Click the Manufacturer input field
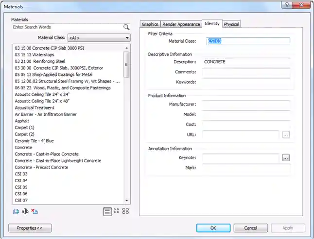Viewport: 314px width, 239px height. pyautogui.click(x=246, y=104)
